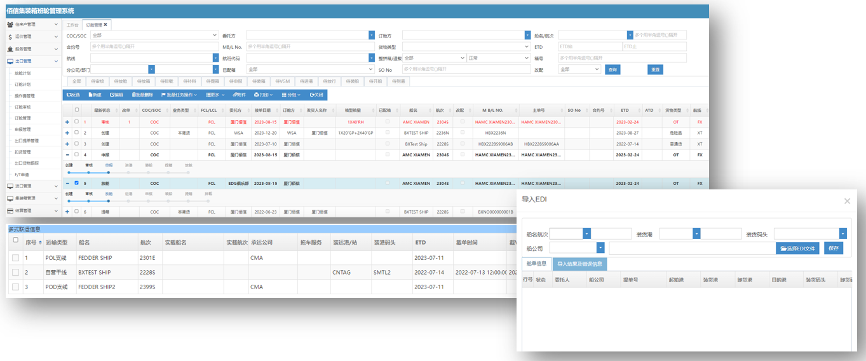Viewport: 866px width, 361px height.
Task: Close the 订舱管理 tab with its X icon
Action: click(105, 25)
